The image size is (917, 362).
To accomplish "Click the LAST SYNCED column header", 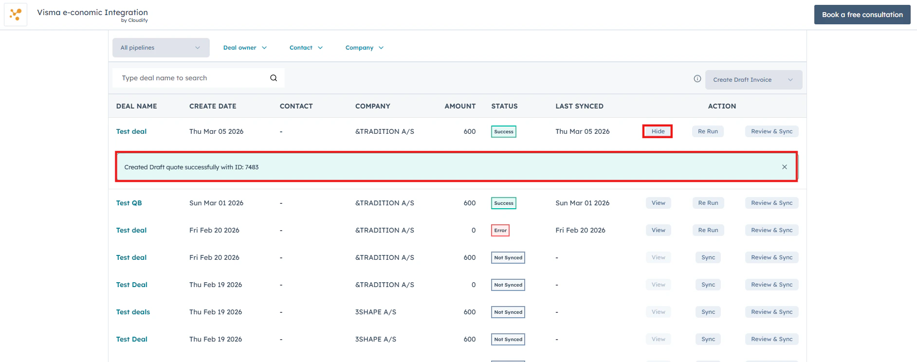I will [579, 106].
